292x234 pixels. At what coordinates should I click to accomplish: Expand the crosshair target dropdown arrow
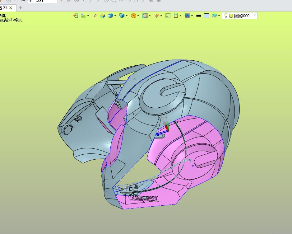[161, 16]
